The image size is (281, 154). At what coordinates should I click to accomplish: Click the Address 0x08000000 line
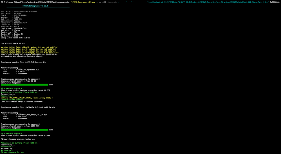[x=15, y=73]
